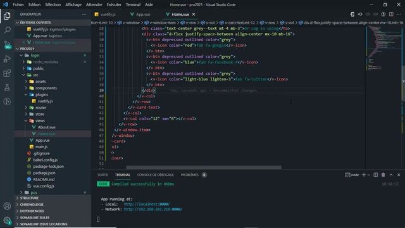This screenshot has height=228, width=405.
Task: Open the Source Control view
Action: point(7,44)
